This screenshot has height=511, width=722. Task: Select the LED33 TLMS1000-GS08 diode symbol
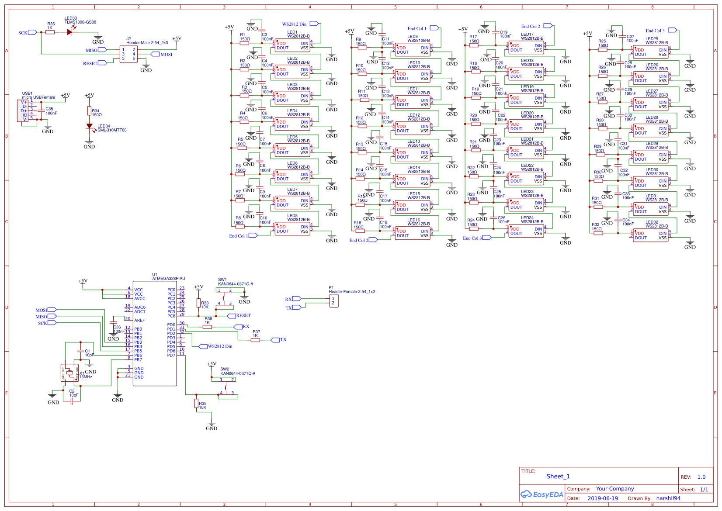click(x=70, y=31)
